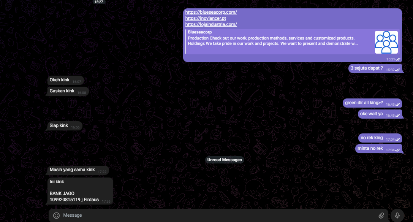This screenshot has height=222, width=413.
Task: Open the lojaindustria.com link
Action: (x=211, y=24)
